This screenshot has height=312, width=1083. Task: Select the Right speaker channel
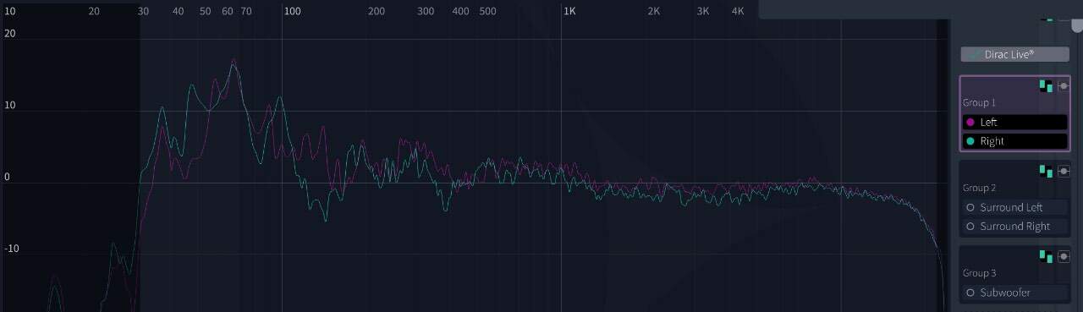tap(1014, 141)
